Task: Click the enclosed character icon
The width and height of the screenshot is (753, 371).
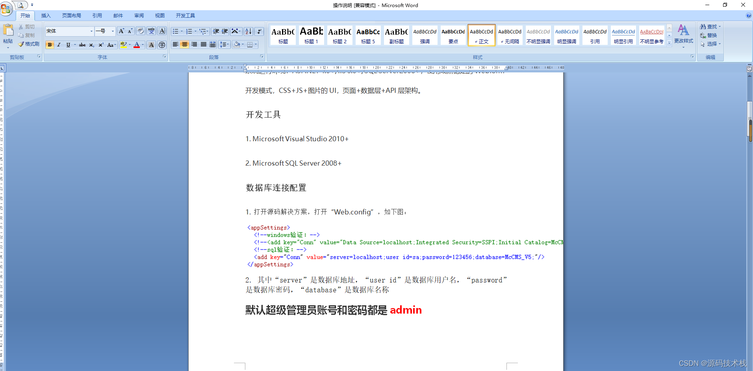Action: [162, 45]
